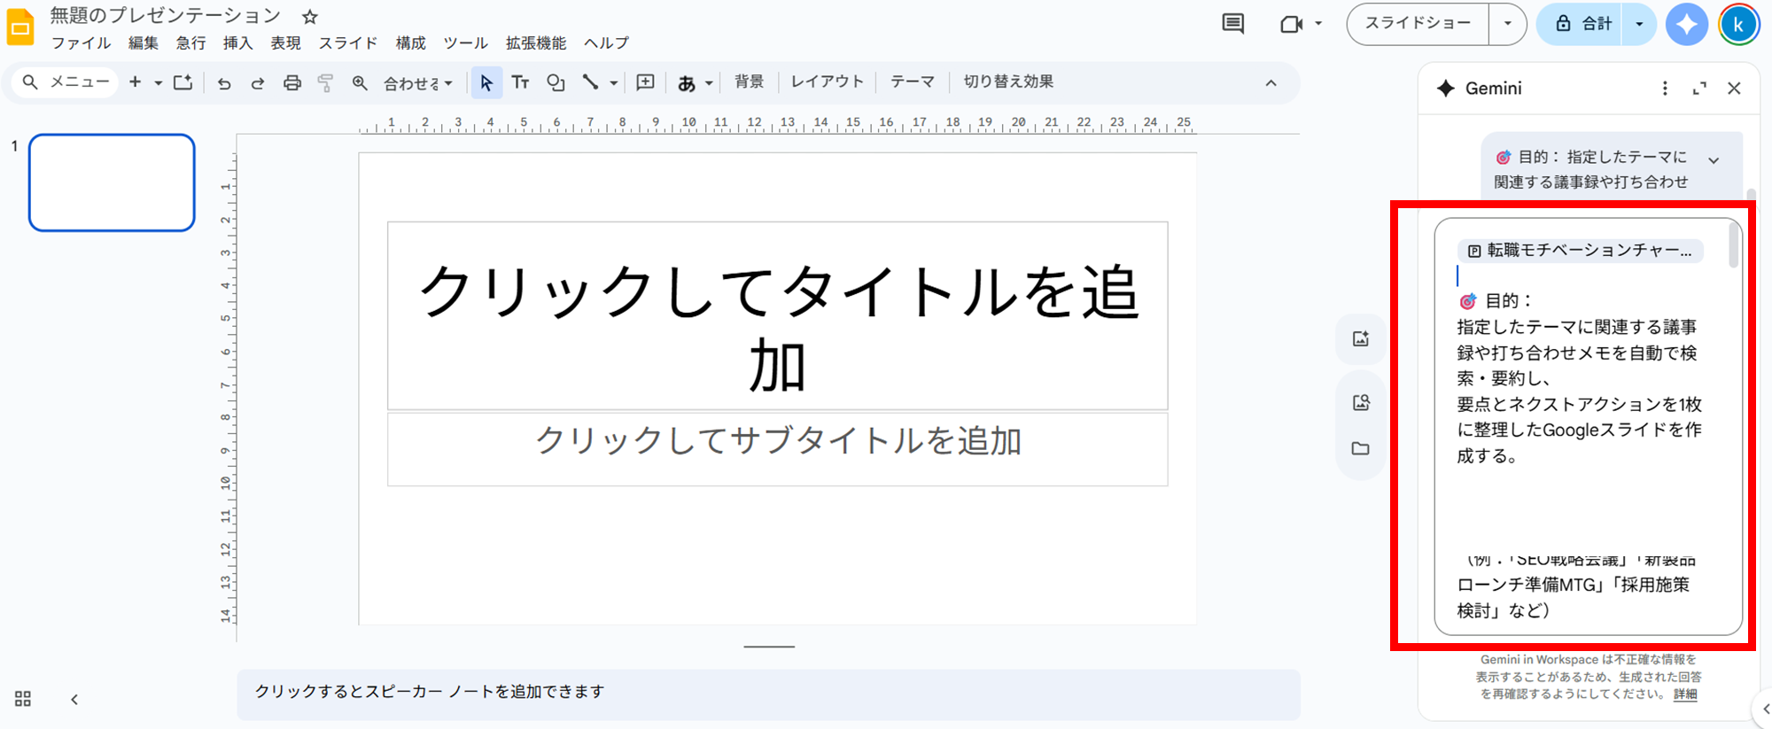Click the テーマ button

pyautogui.click(x=912, y=81)
